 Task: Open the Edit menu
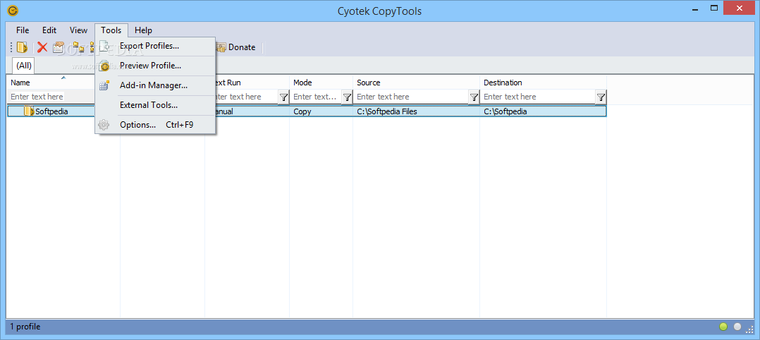click(x=49, y=30)
